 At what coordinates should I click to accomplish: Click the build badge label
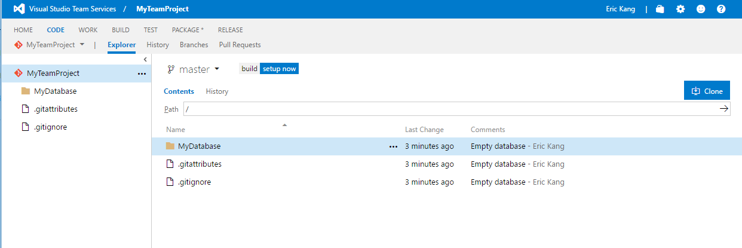tap(250, 69)
